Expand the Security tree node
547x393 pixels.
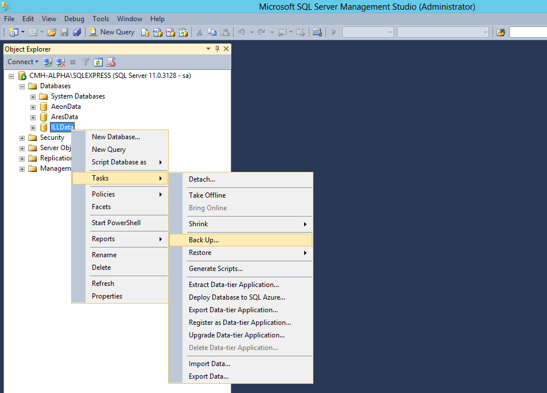point(22,137)
